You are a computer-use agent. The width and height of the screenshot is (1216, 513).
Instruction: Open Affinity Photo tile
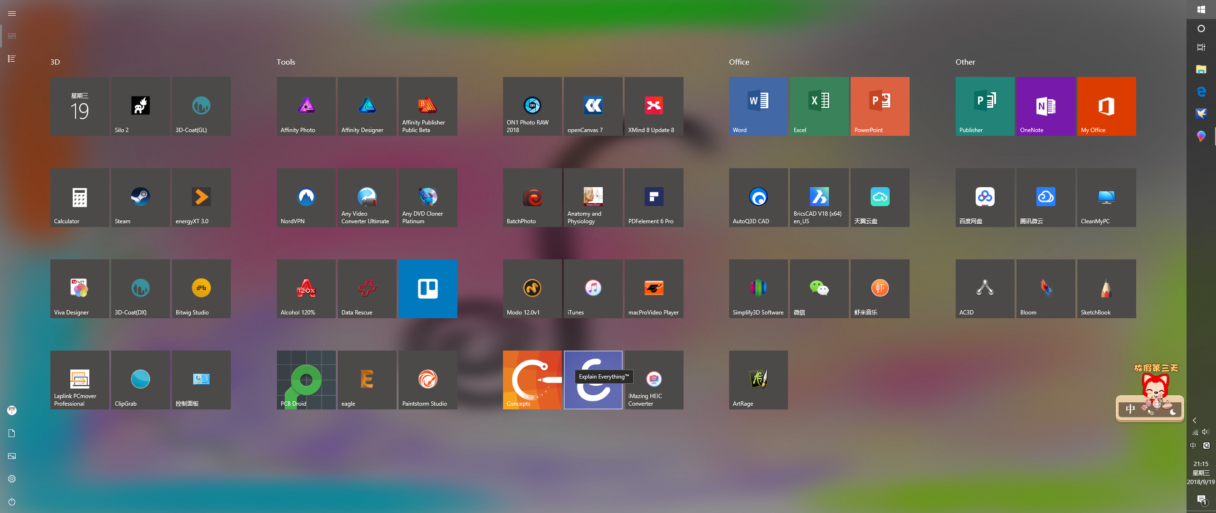(x=306, y=106)
